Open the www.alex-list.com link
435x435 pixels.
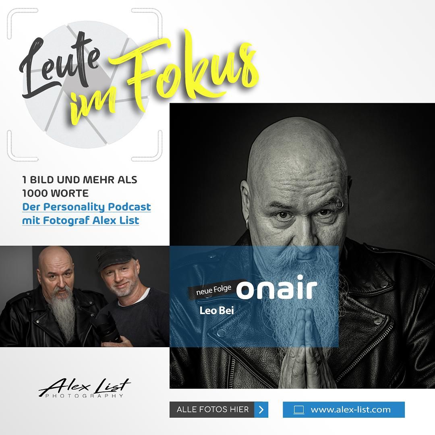350,410
